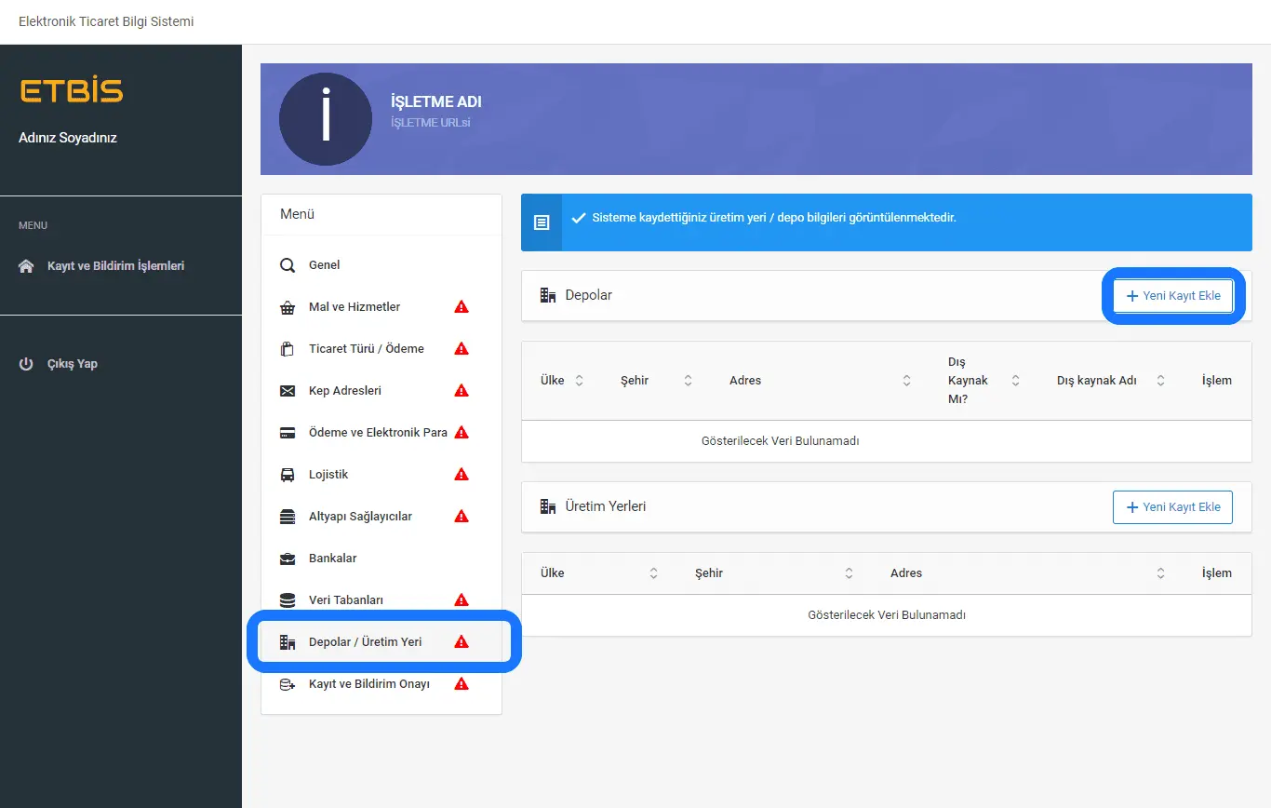The width and height of the screenshot is (1271, 808).
Task: Open Ticaret Türü / Ödeme menu item
Action: 366,349
